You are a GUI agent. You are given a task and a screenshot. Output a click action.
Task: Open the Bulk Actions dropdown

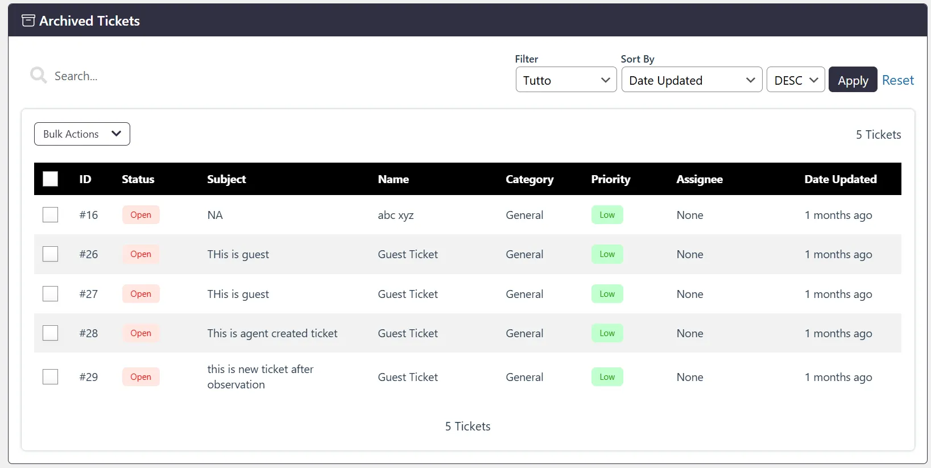click(x=82, y=134)
